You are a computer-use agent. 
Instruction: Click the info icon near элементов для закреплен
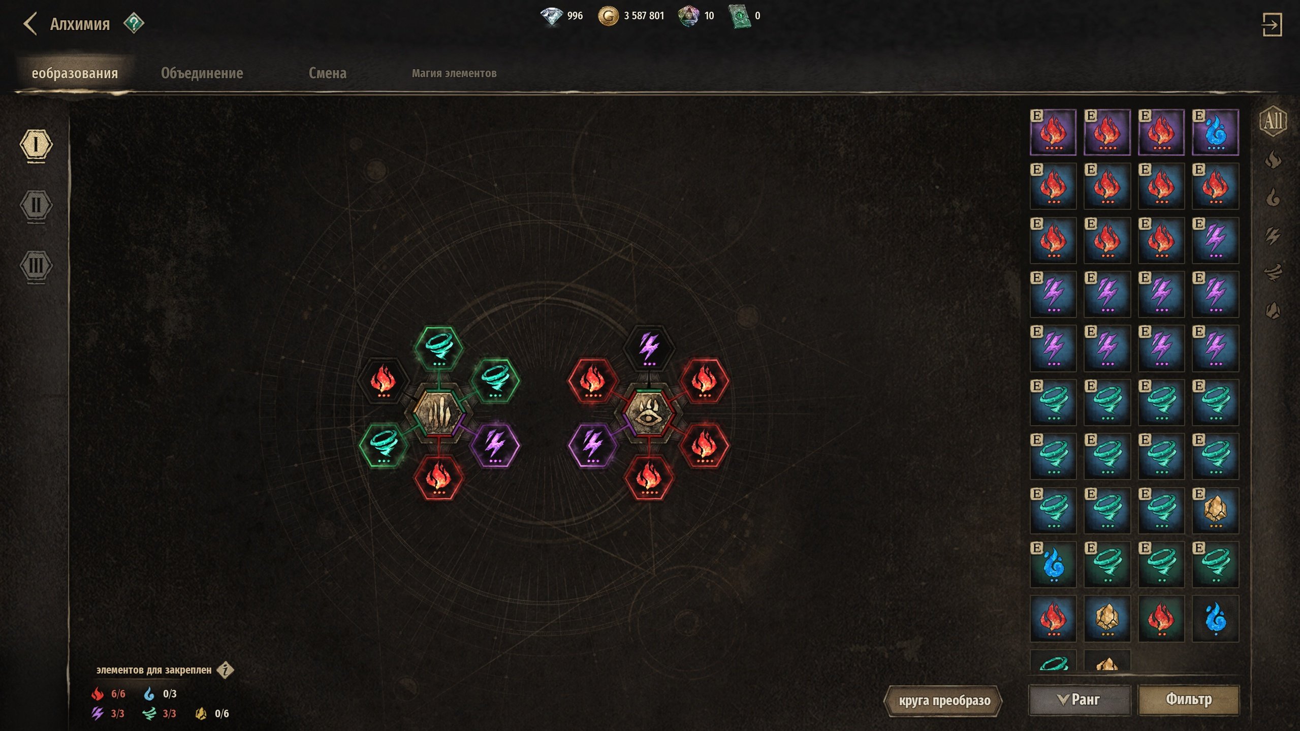[225, 670]
